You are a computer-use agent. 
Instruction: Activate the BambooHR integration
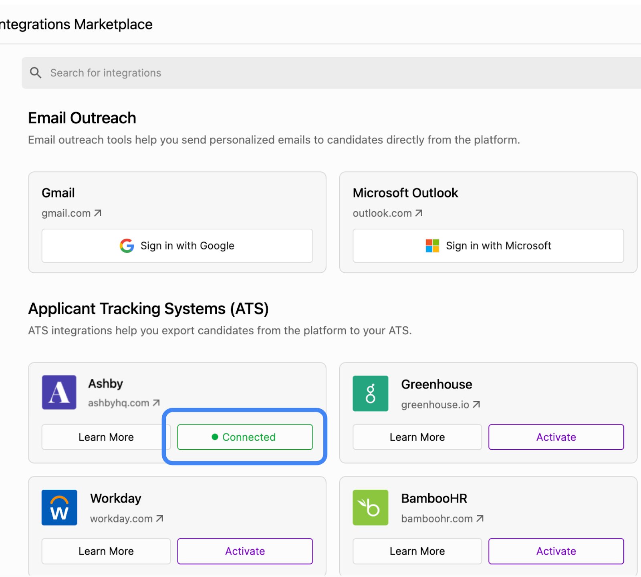coord(556,551)
